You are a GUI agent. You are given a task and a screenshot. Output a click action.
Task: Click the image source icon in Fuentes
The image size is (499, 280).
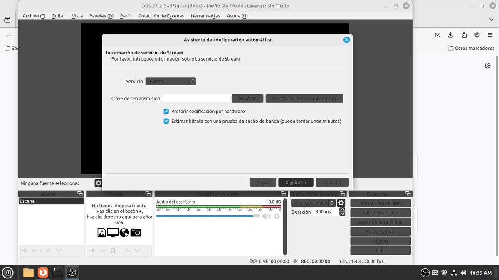click(101, 232)
